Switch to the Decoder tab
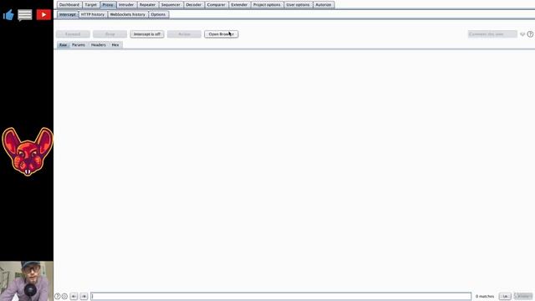The image size is (535, 301). 193,5
